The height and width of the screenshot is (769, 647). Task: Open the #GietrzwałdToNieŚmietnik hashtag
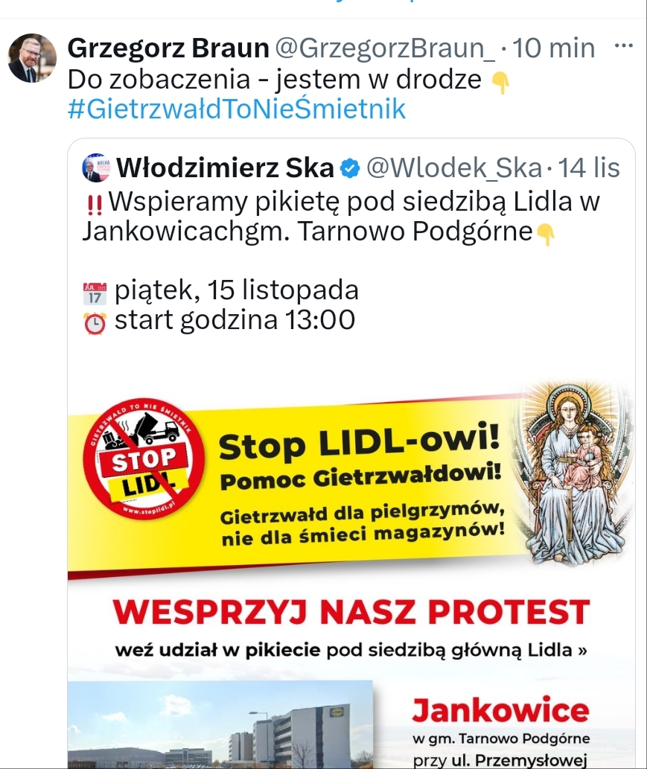[237, 109]
